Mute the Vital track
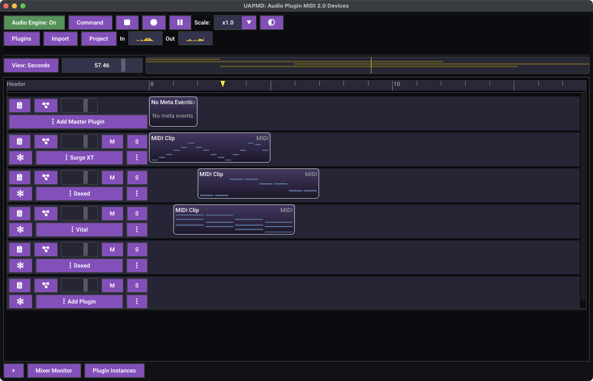The height and width of the screenshot is (381, 593). [x=112, y=213]
